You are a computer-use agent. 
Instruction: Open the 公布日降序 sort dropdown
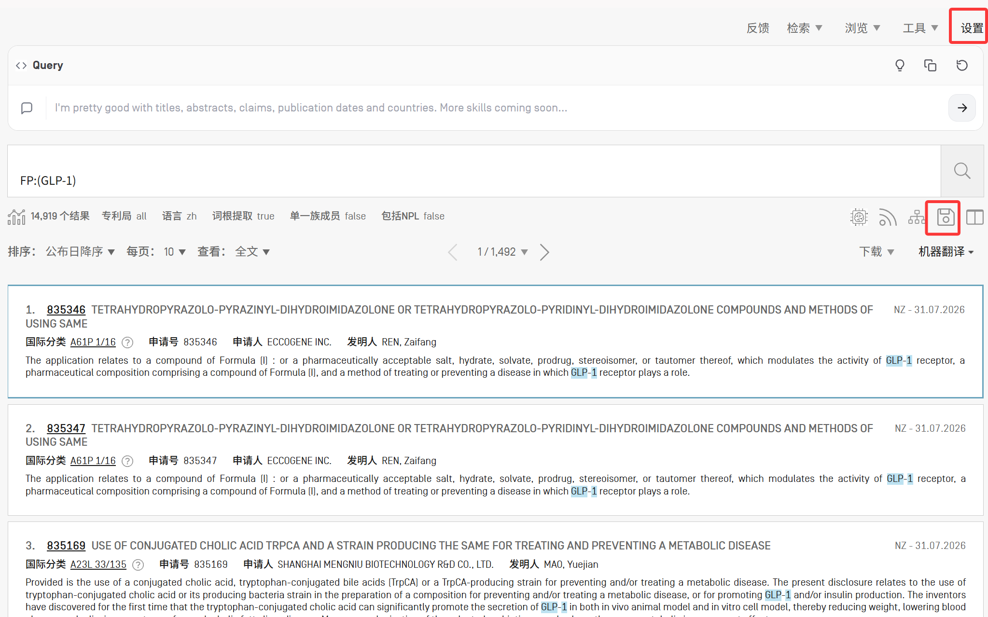(x=80, y=252)
